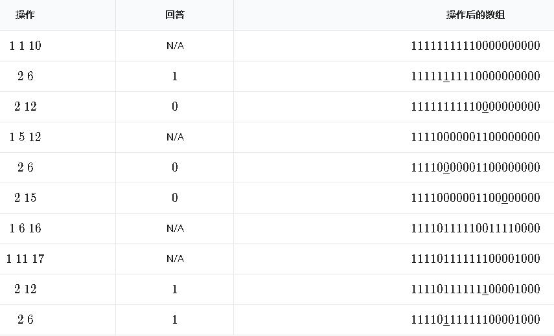Viewport: 554px width, 336px height.
Task: Click the array value in the "1 1 10" row
Action: 475,46
